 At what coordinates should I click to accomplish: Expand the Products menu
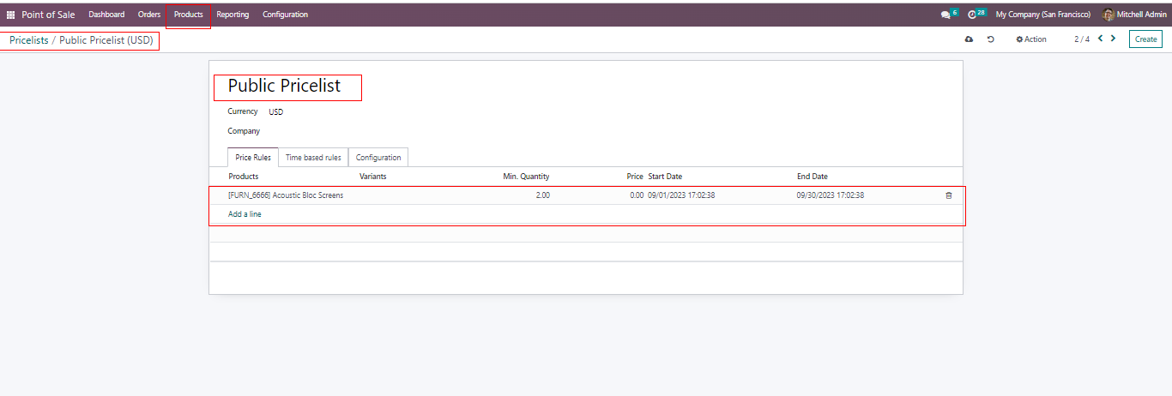coord(188,15)
